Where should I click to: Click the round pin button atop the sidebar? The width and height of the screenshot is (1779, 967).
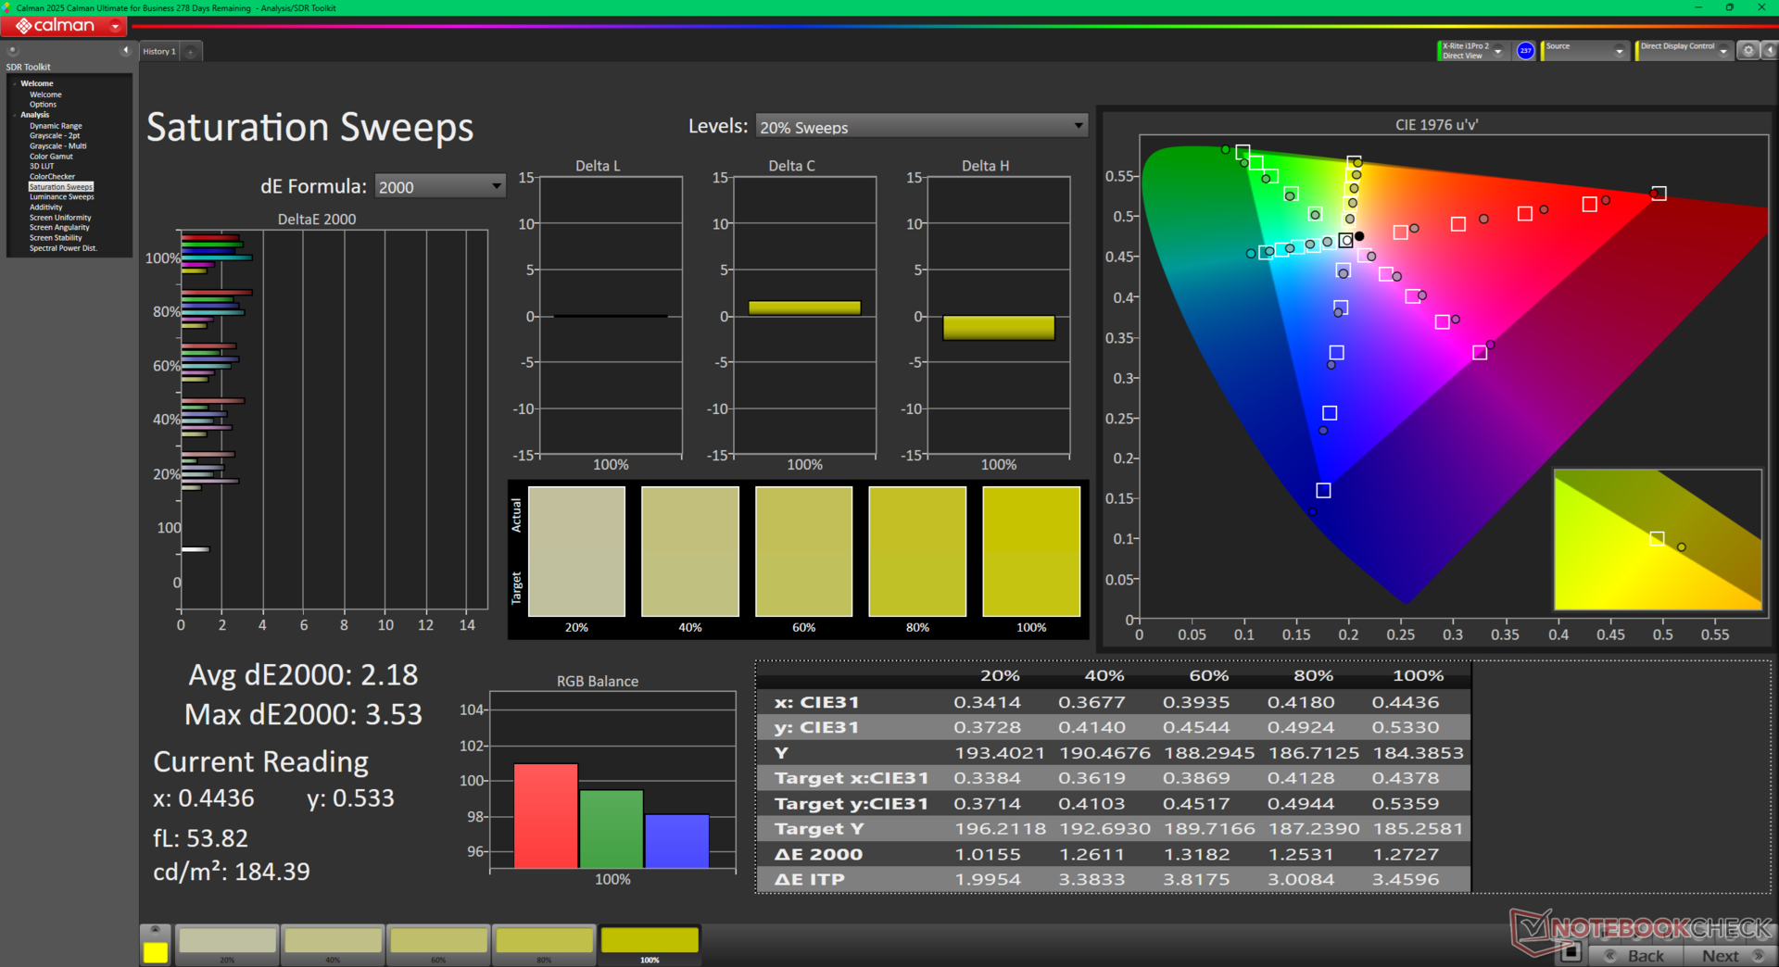pos(13,51)
